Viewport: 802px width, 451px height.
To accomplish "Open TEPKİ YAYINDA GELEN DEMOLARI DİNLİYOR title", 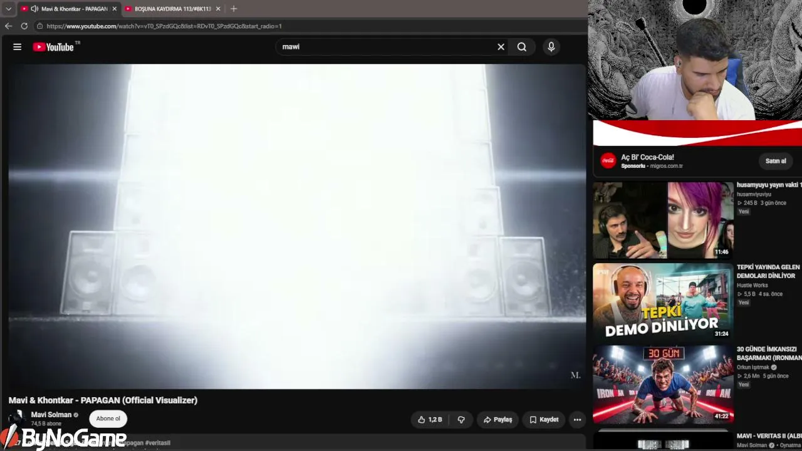I will coord(768,272).
